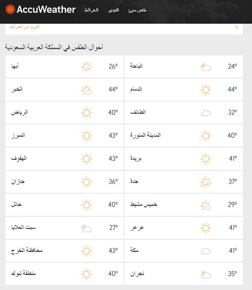This screenshot has width=252, height=290.
Task: Open the خميس مشيط weather row
Action: [184, 205]
